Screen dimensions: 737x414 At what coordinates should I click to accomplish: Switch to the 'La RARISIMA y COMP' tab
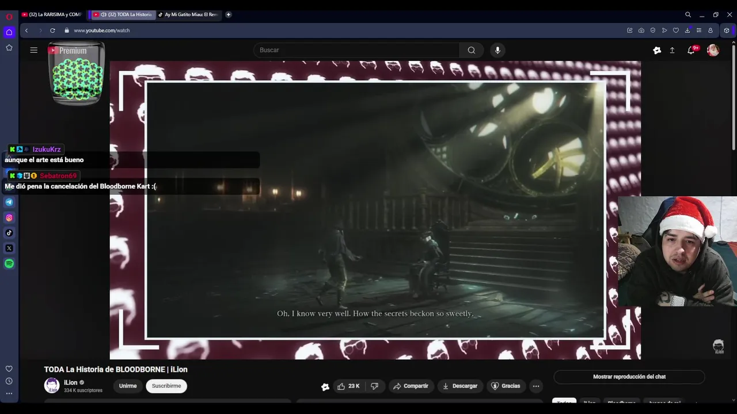pyautogui.click(x=52, y=14)
